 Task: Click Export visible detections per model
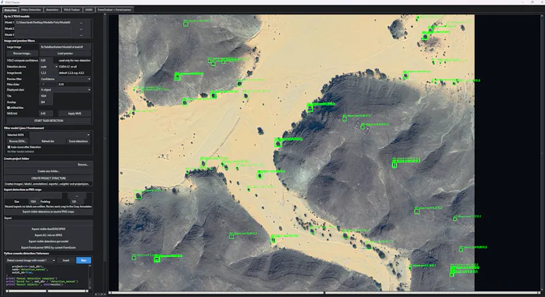(48, 241)
